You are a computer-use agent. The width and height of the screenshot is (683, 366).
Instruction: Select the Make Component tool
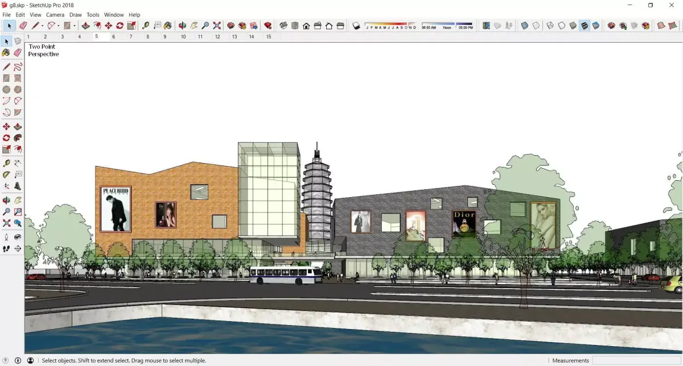[18, 41]
